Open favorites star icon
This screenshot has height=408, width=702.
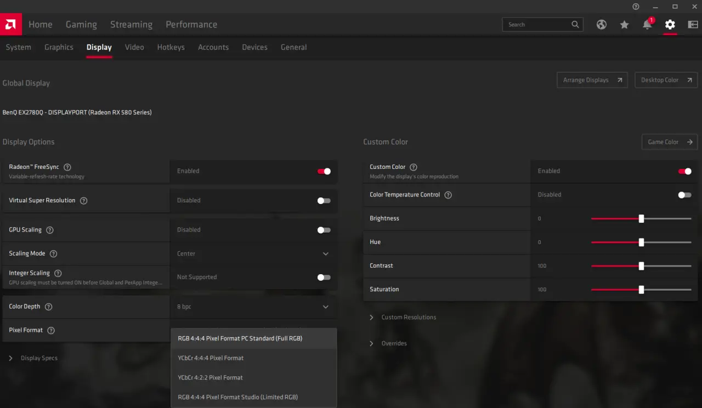624,25
